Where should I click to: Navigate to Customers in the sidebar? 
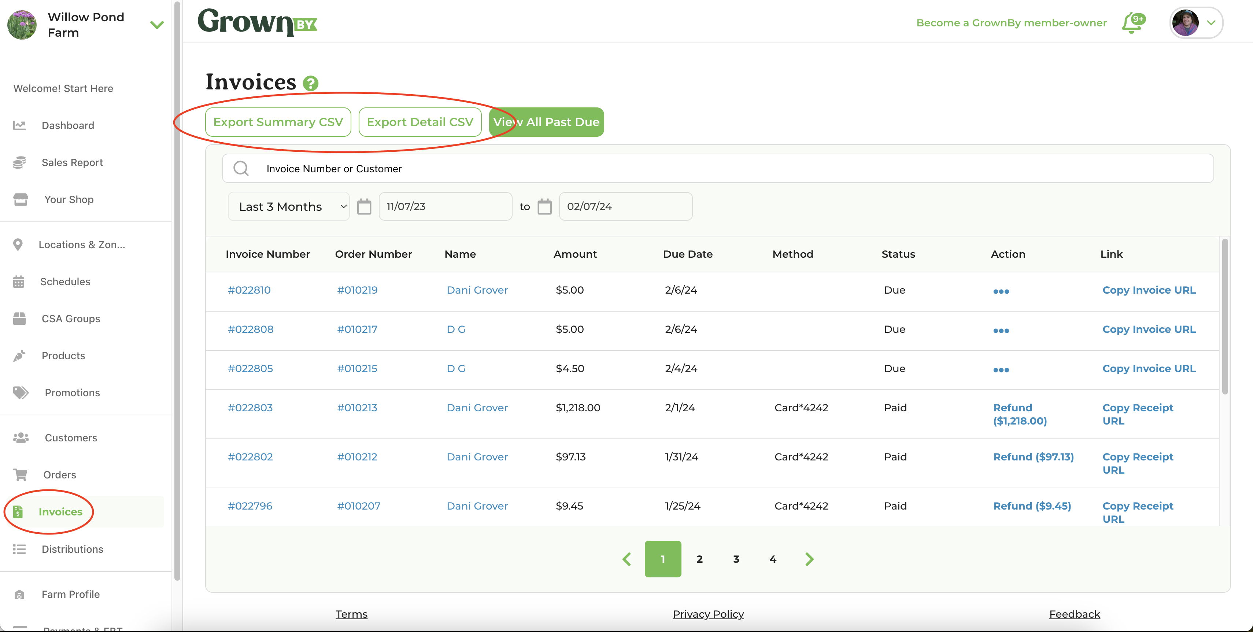pyautogui.click(x=71, y=437)
